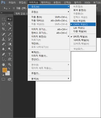This screenshot has height=118, width=101.
Task: Select the Eyedropper tool
Action: [x=10, y=29]
